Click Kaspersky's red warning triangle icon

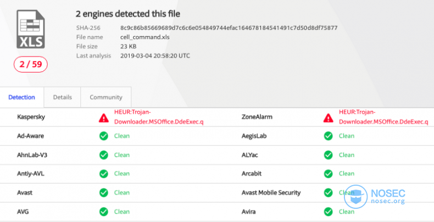coord(104,118)
